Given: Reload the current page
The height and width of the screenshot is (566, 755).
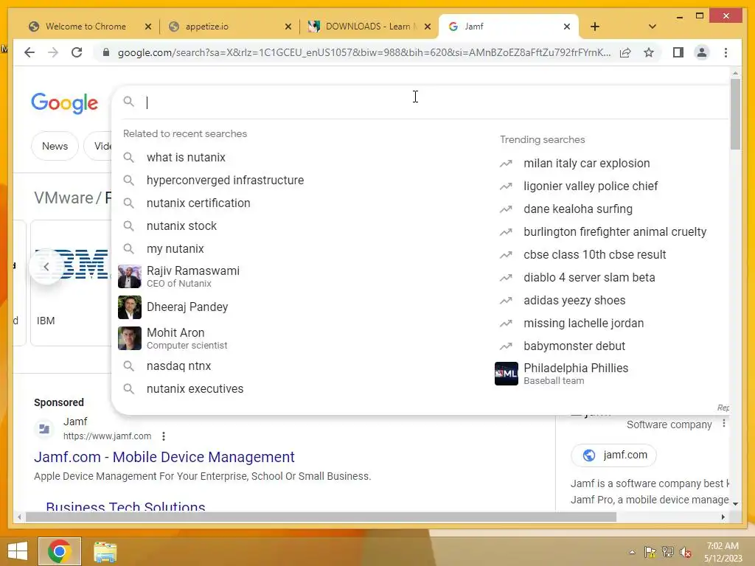Looking at the screenshot, I should [77, 52].
